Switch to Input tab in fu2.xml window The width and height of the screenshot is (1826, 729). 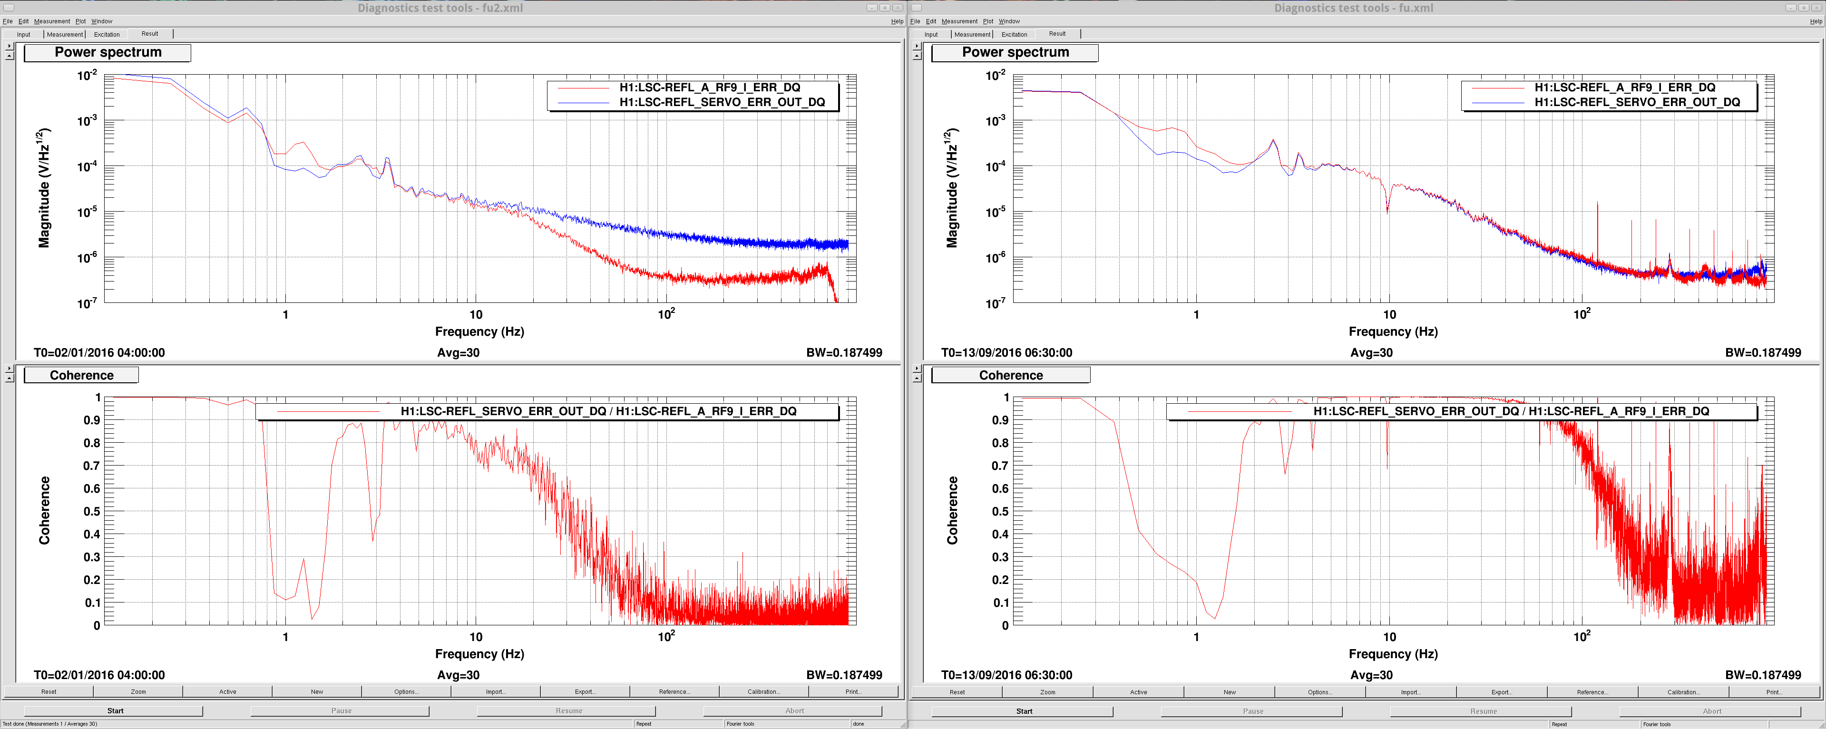coord(23,34)
